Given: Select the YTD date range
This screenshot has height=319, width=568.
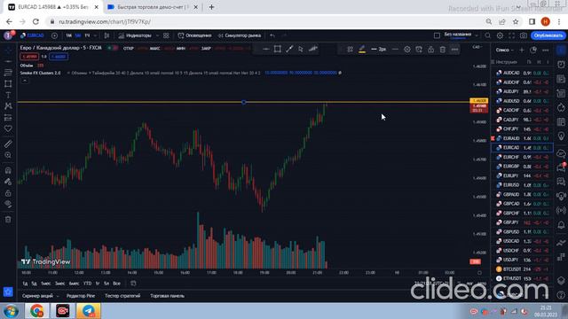Looking at the screenshot, I should tap(87, 284).
